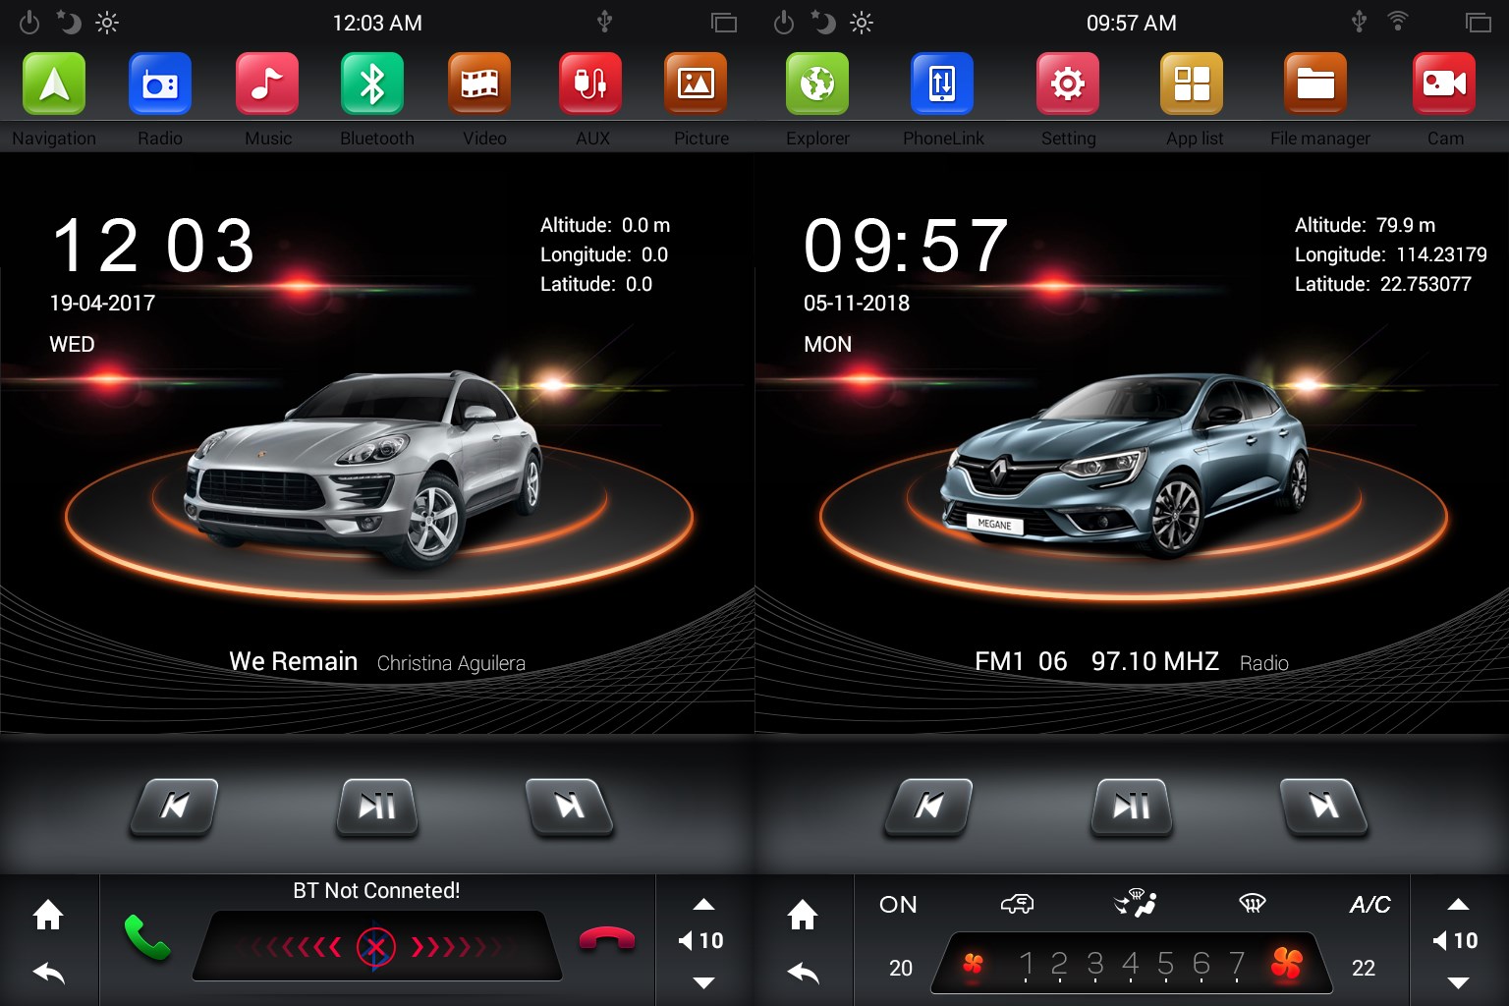
Task: Tap the power icon on the 09:57 screen
Action: tap(784, 23)
